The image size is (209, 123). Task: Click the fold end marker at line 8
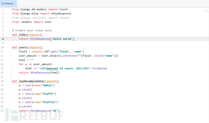click(x=11, y=39)
